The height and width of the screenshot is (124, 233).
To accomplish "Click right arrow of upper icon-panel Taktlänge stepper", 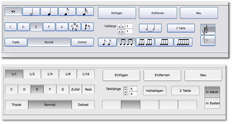I will pos(123,26).
